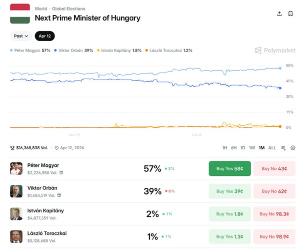Image resolution: width=300 pixels, height=249 pixels.
Task: Expand the Past dropdown
Action: 21,36
